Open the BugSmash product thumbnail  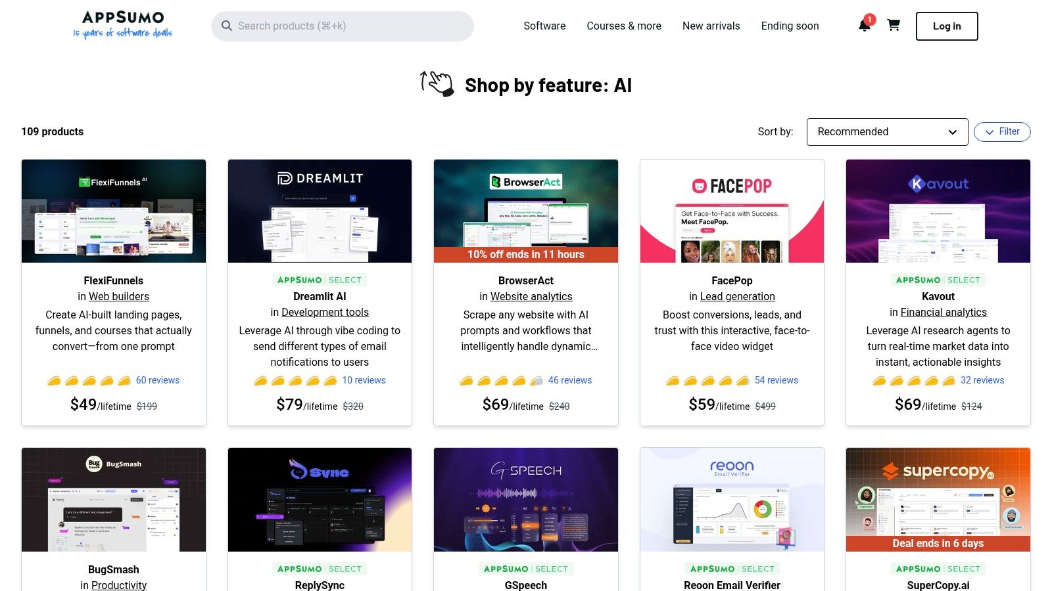(114, 500)
